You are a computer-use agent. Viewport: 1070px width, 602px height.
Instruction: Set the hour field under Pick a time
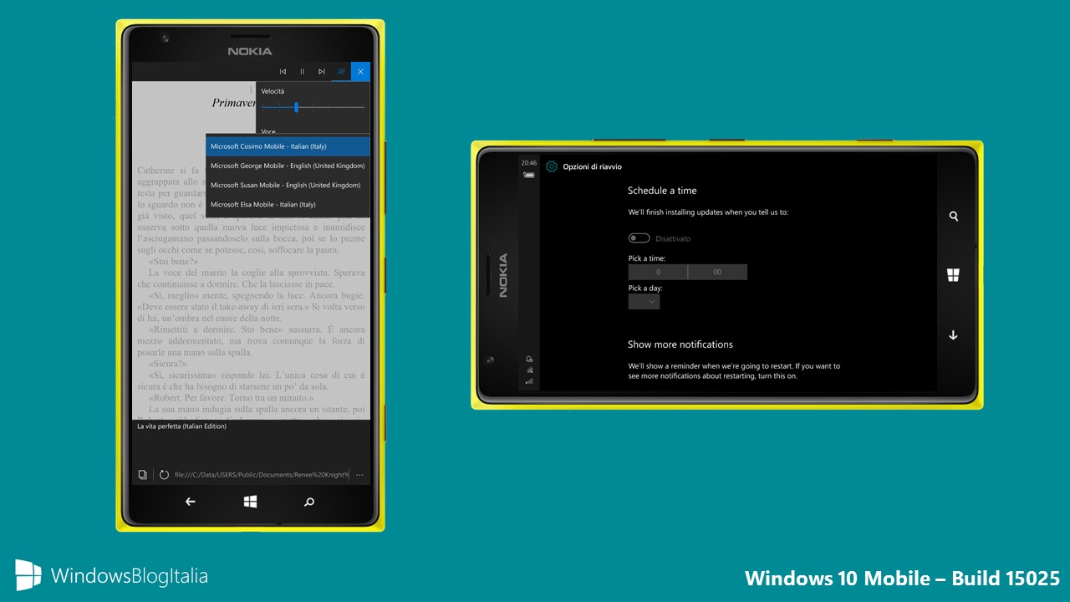pos(658,272)
